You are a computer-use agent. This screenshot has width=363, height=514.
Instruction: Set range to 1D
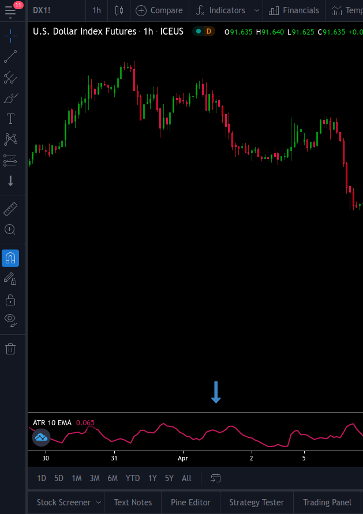[42, 478]
